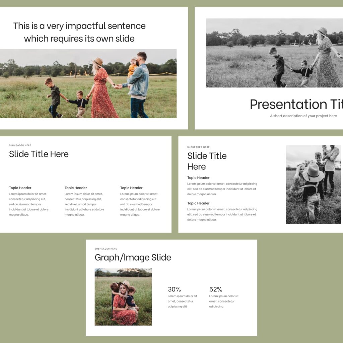Select the "Slide Title Here" heading on left slide

[39, 154]
